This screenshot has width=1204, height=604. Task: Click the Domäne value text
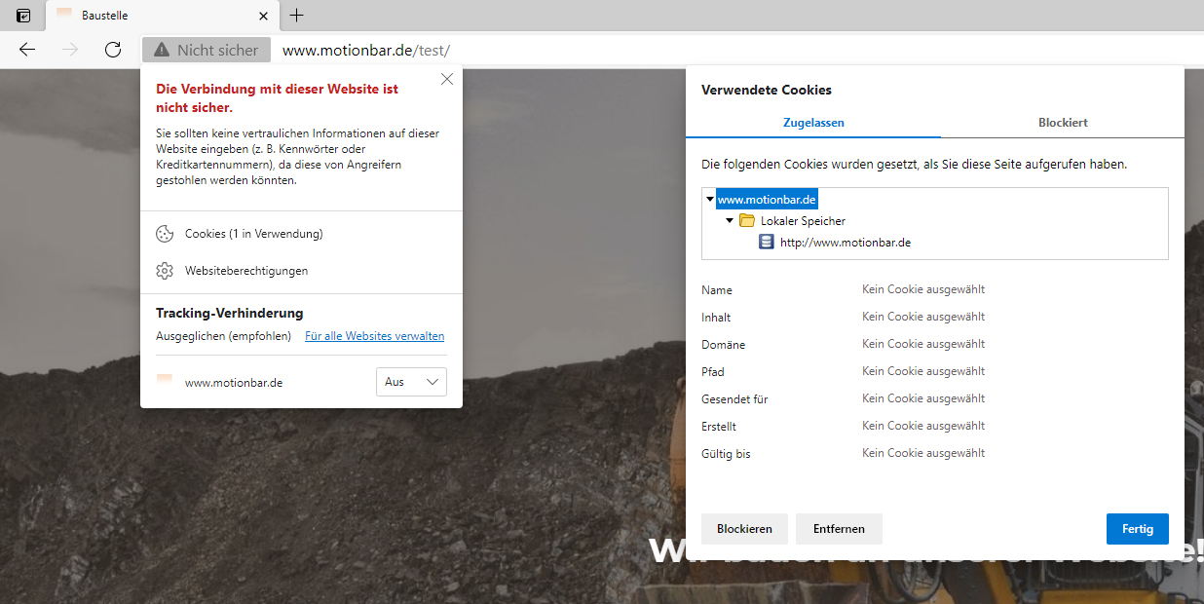[923, 344]
